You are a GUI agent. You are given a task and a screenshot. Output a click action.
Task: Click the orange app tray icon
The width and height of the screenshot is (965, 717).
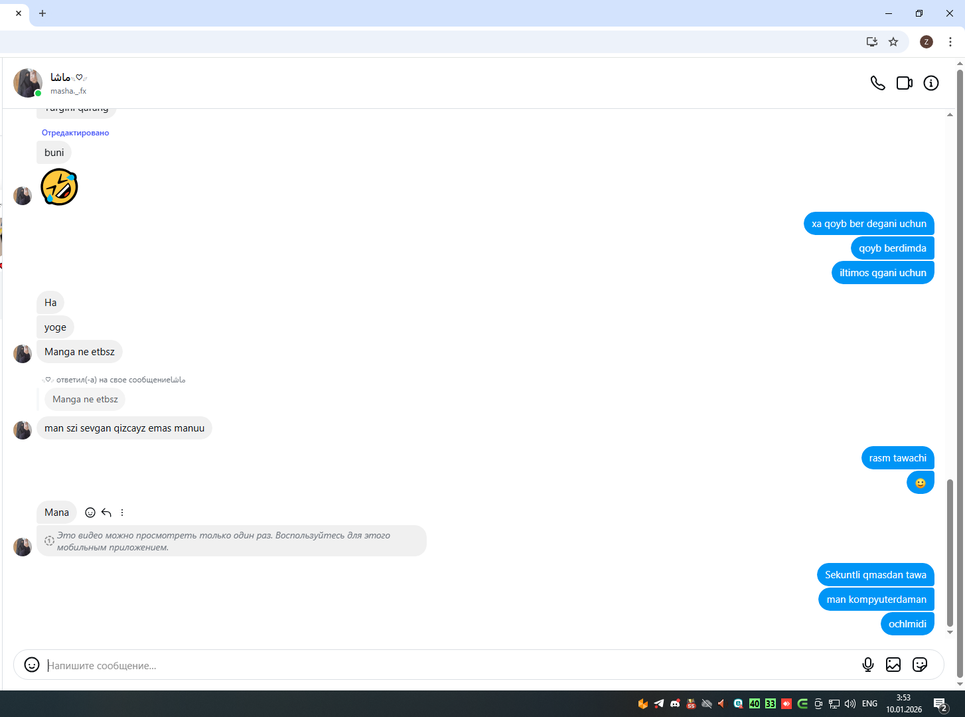pyautogui.click(x=642, y=704)
